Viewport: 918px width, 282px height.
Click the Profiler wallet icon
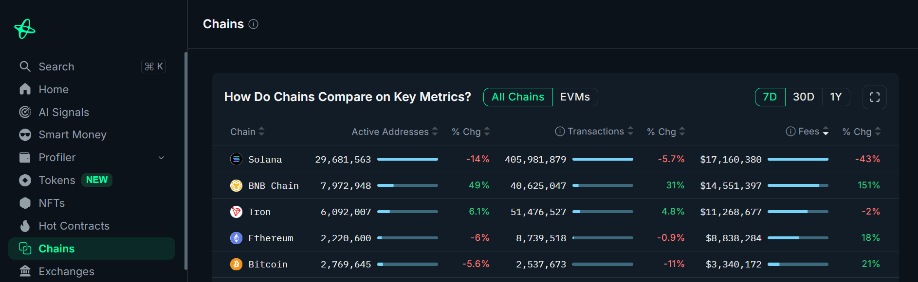(x=25, y=157)
